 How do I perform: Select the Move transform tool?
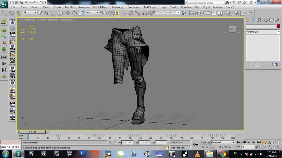click(68, 13)
